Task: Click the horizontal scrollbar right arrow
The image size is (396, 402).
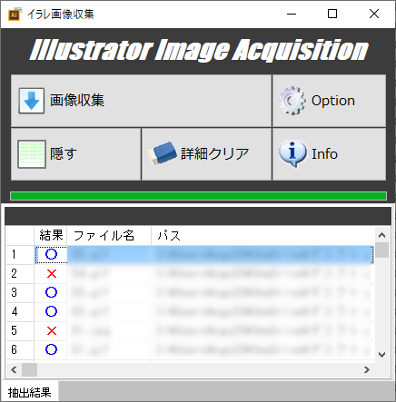Action: (367, 369)
